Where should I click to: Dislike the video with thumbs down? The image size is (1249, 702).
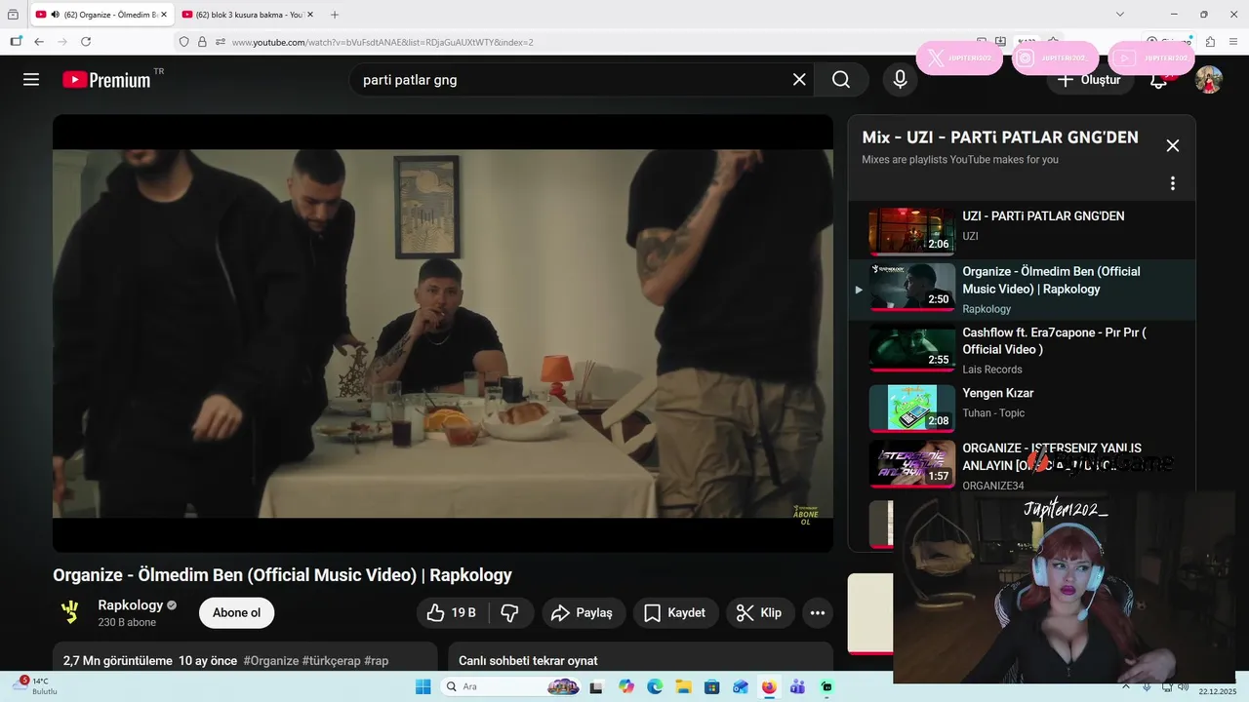509,612
